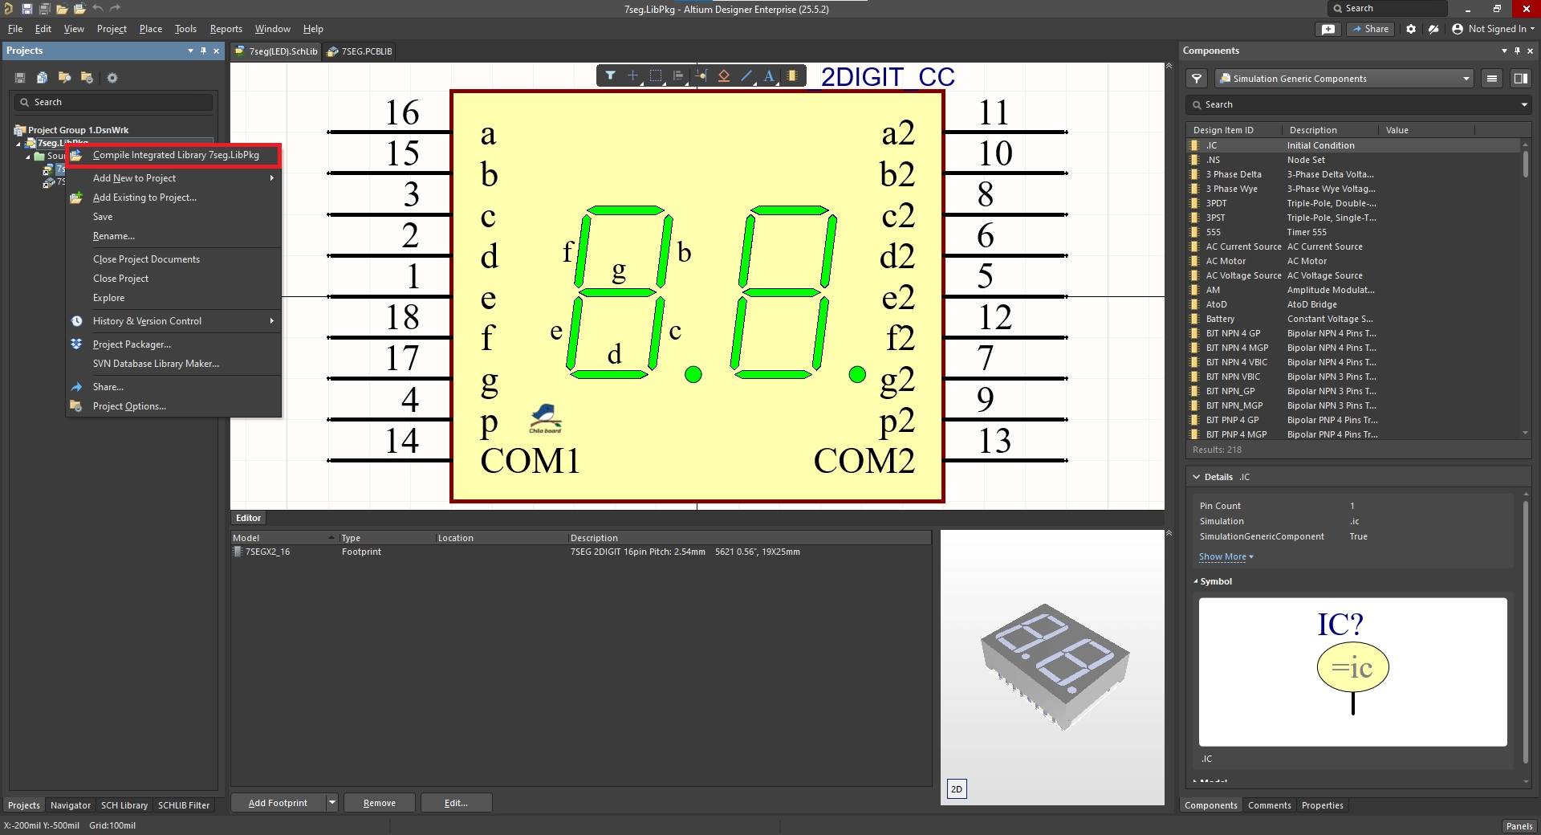Click the Add Part chip icon
The width and height of the screenshot is (1541, 835).
click(x=792, y=75)
